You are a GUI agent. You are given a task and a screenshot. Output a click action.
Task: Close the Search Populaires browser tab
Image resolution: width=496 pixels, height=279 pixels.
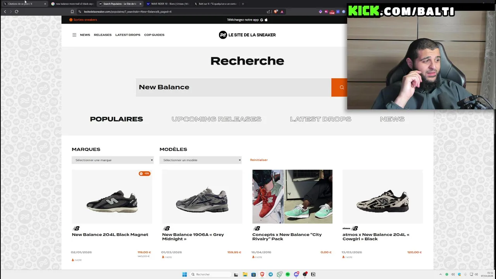pyautogui.click(x=140, y=4)
